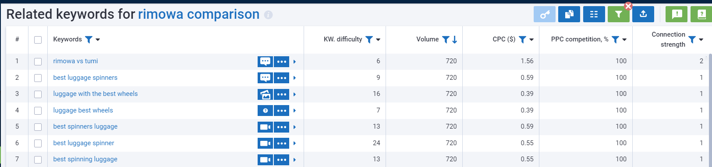Expand the best luggage spinners row arrow
The image size is (712, 167).
pyautogui.click(x=294, y=78)
